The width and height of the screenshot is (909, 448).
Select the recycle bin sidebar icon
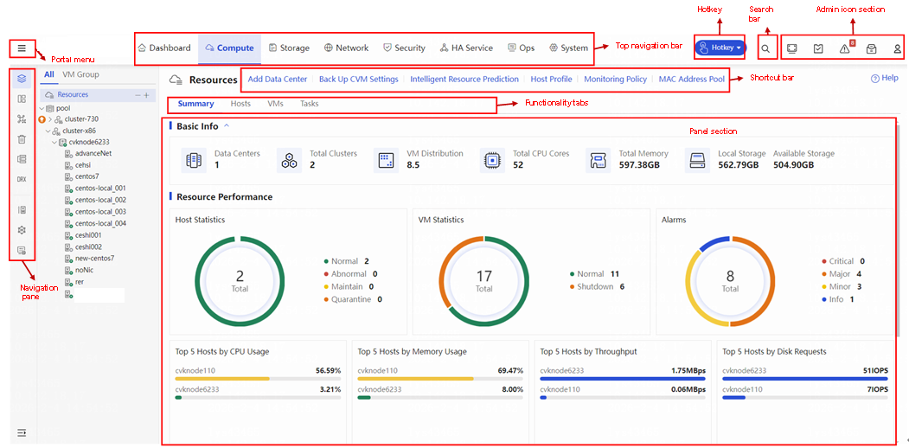coord(22,139)
